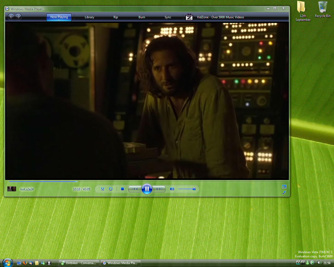Click the 10:10 / 43:05 time display
This screenshot has width=334, height=267.
point(81,189)
